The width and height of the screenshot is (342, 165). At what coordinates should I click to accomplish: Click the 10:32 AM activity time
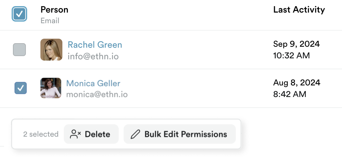[x=291, y=56]
